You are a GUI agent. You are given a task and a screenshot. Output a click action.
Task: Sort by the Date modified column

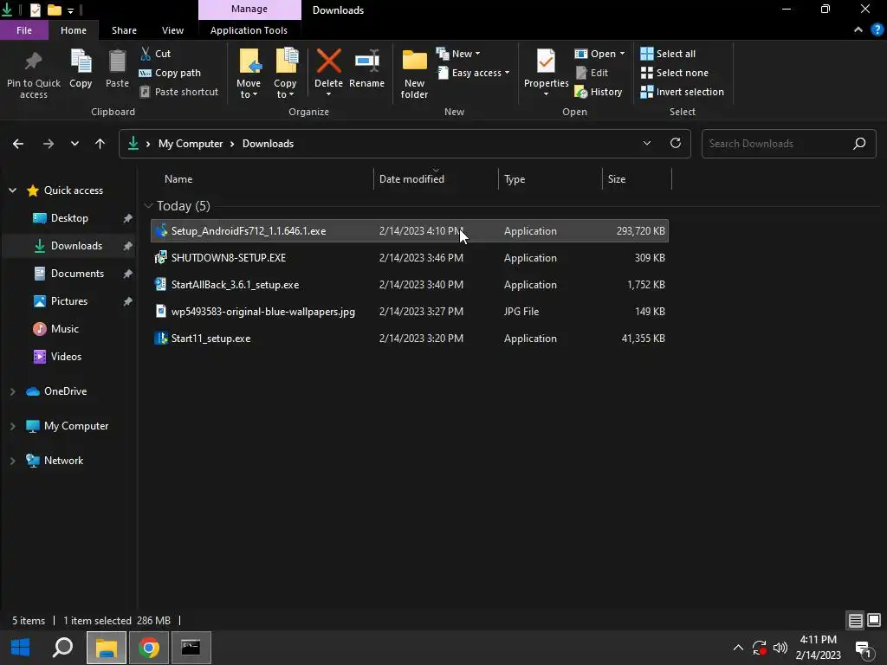coord(436,178)
